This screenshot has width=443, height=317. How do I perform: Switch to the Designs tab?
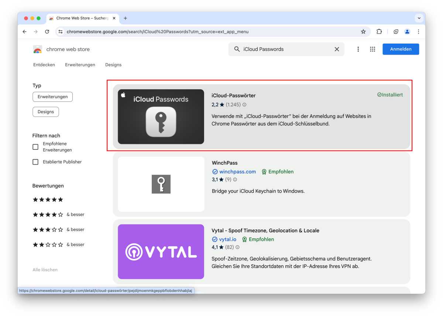(113, 65)
